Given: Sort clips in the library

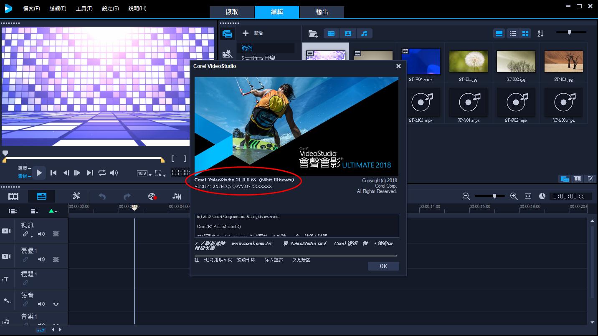Looking at the screenshot, I should (x=540, y=33).
